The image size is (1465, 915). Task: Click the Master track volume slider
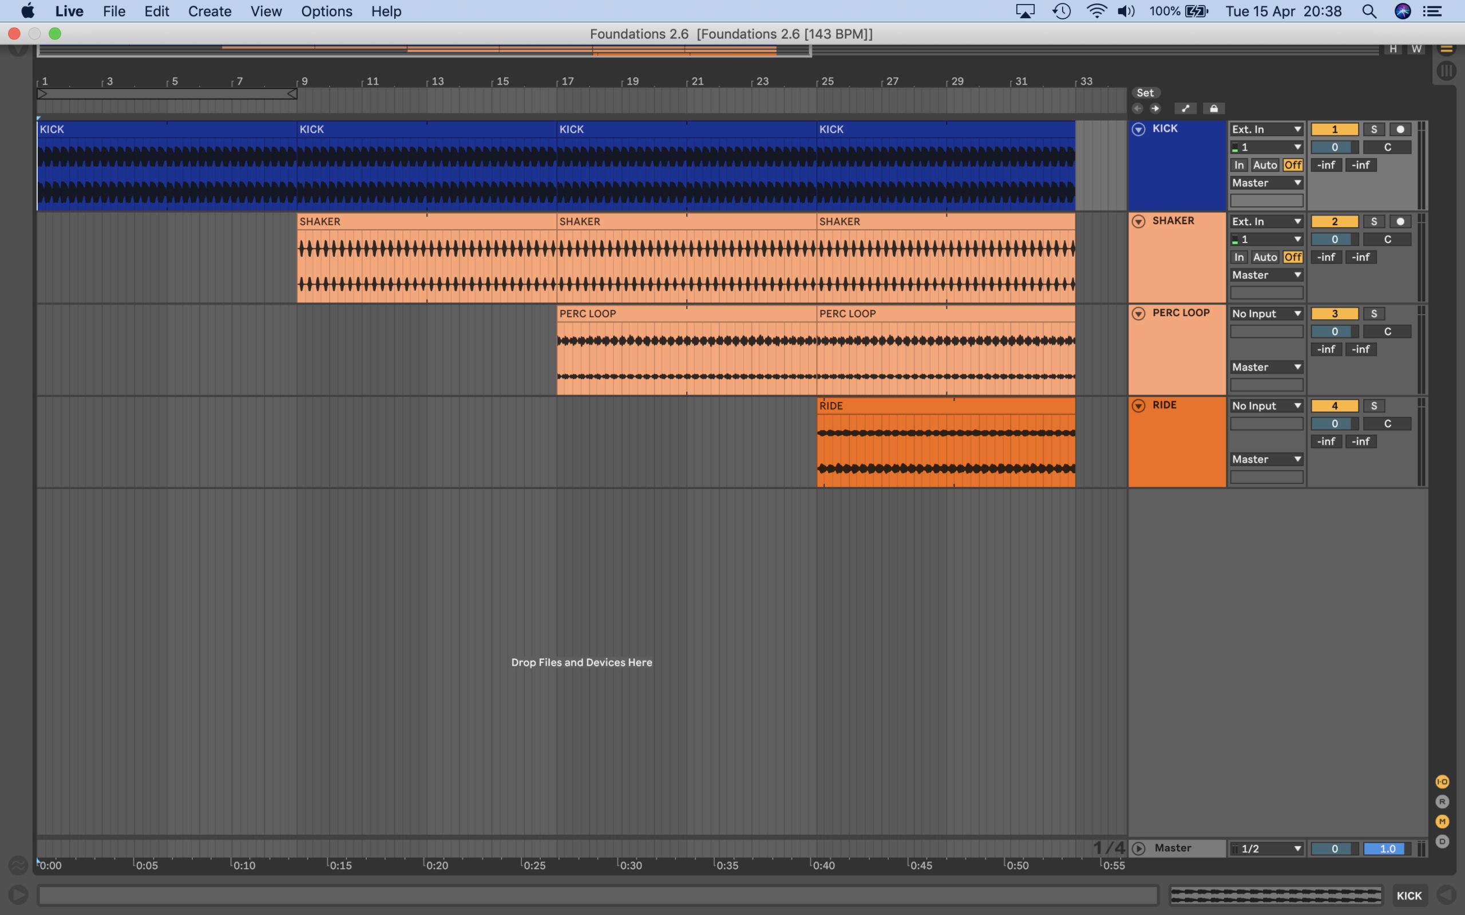point(1335,849)
